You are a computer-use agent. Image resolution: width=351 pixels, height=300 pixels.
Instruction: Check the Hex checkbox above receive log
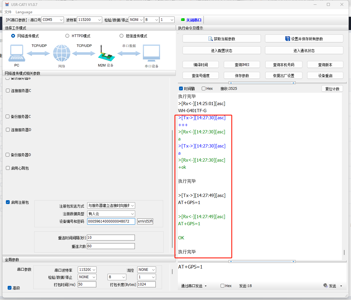(x=203, y=89)
